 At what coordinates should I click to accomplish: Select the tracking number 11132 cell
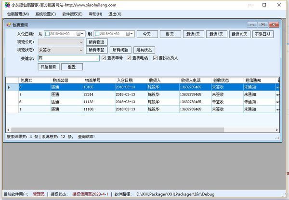[99, 102]
